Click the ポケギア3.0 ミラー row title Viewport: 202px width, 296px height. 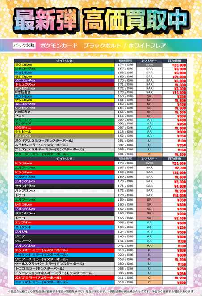(64, 141)
